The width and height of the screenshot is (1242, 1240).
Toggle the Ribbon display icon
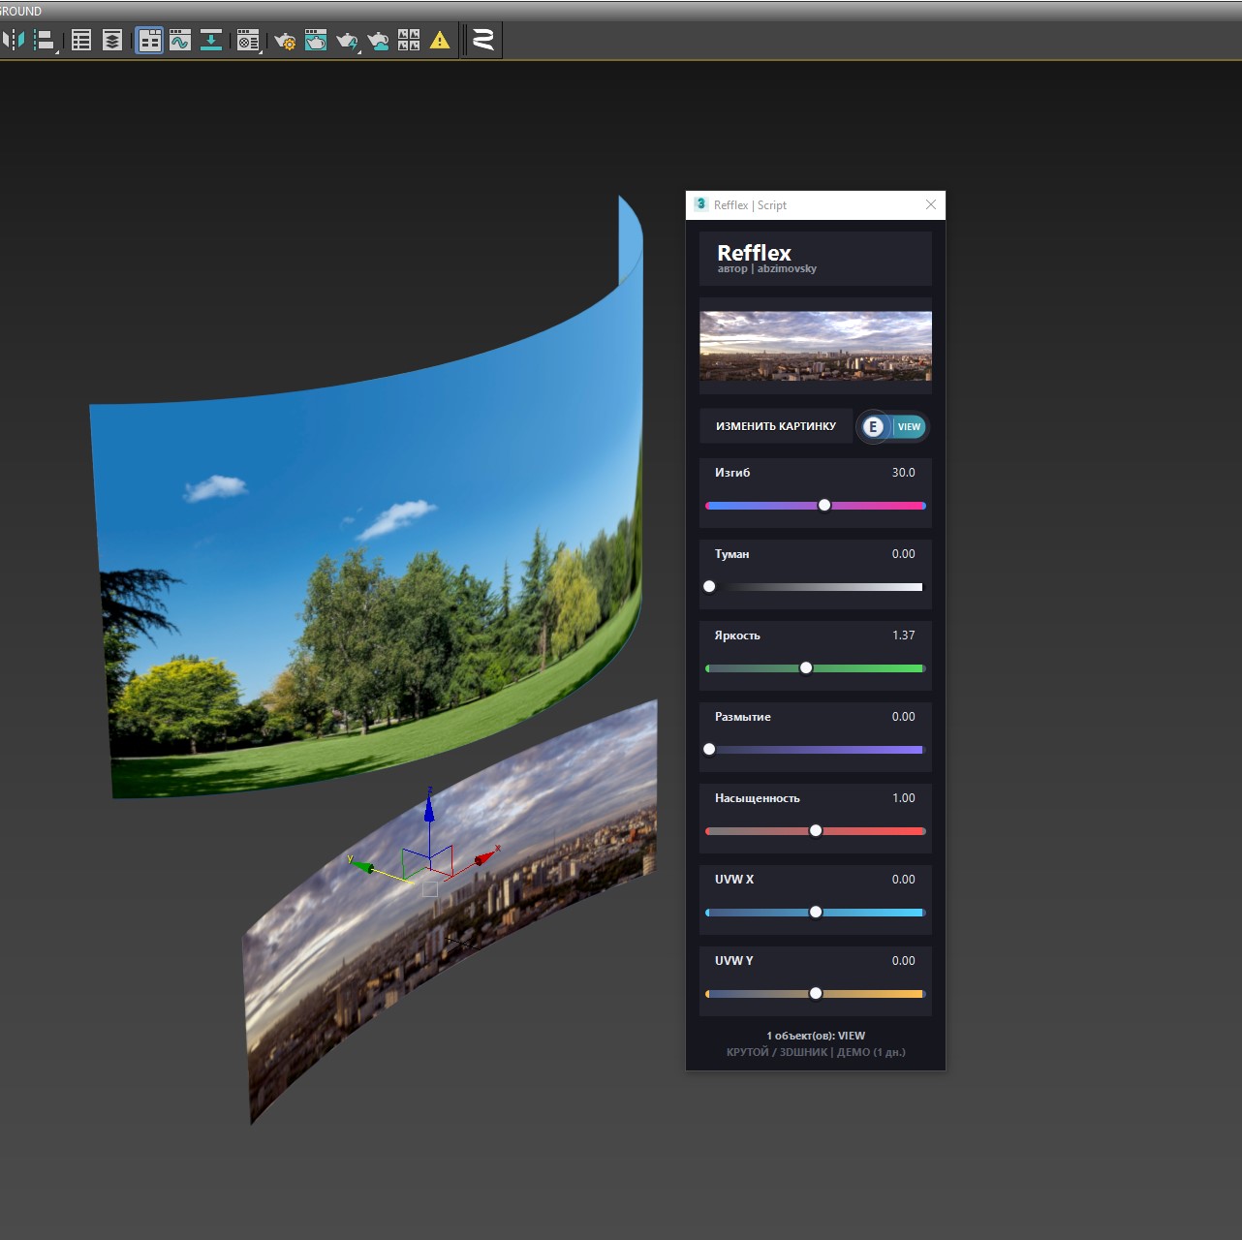(149, 40)
